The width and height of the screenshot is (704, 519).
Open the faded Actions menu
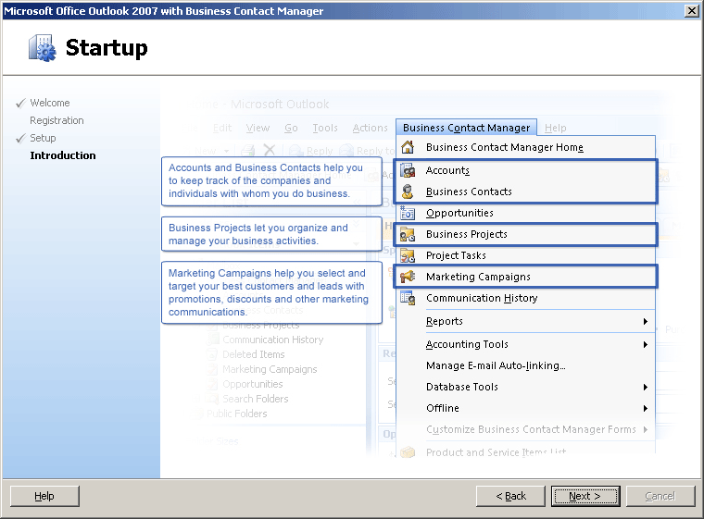pyautogui.click(x=370, y=128)
